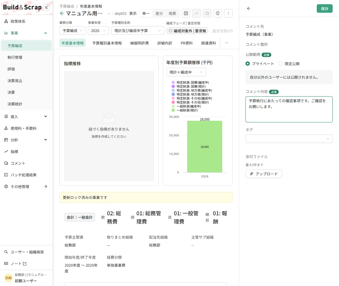Show more tabs with the ellipsis button
Viewport: 339px width, 286px height.
226,43
